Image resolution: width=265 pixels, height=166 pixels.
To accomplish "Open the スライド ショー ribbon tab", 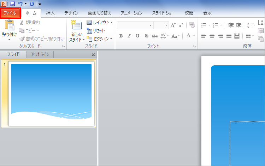I will 163,13.
